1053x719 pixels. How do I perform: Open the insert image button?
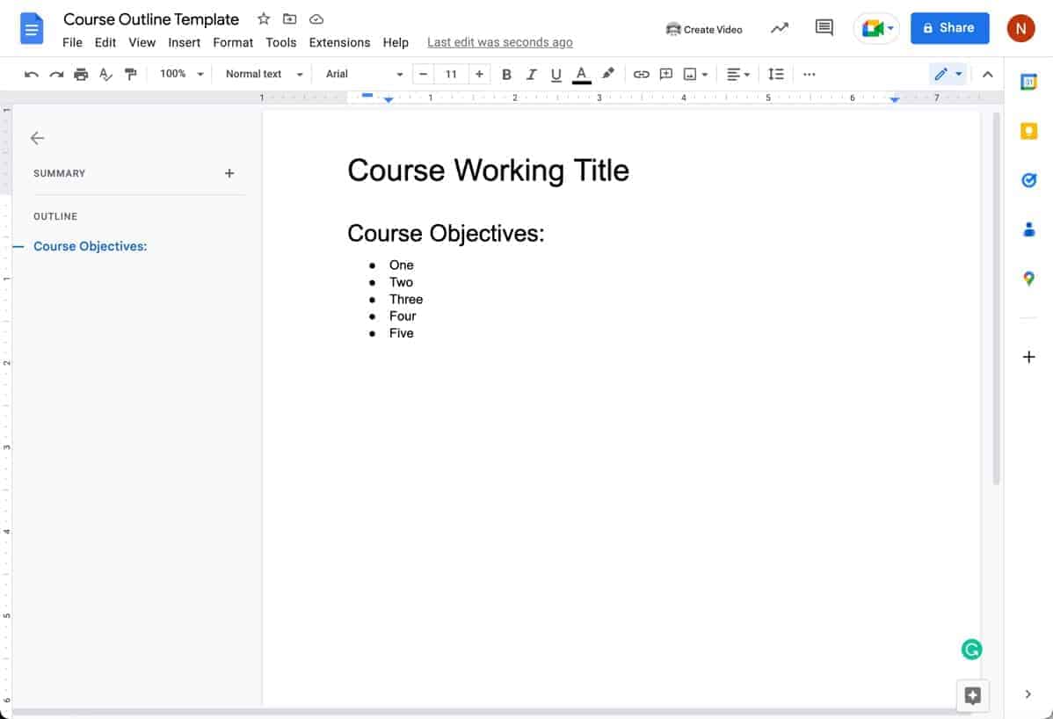click(690, 75)
